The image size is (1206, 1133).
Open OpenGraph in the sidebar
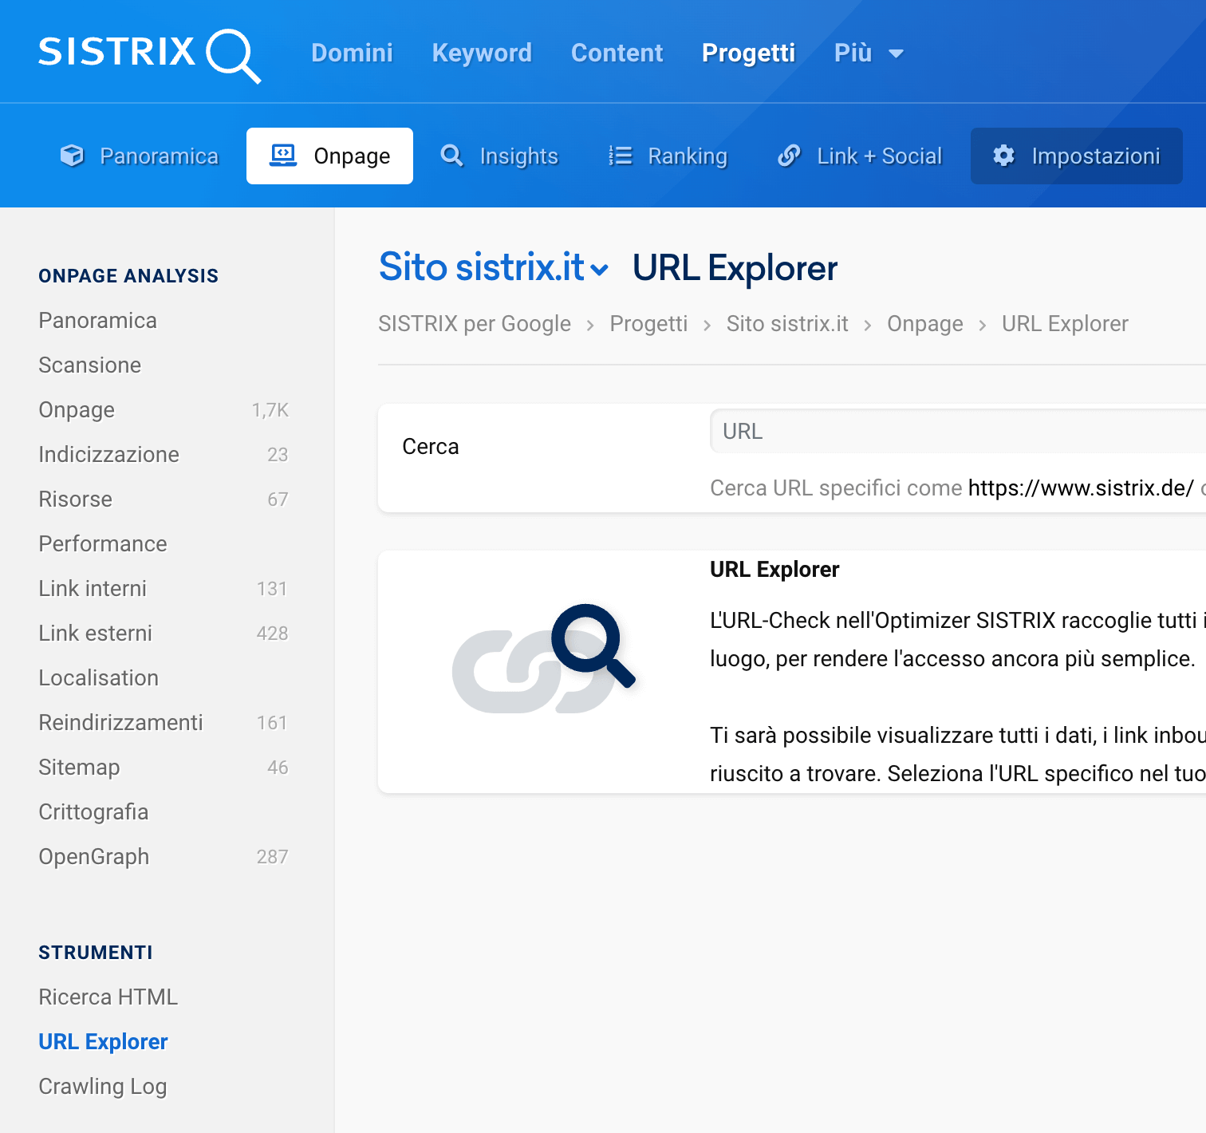(x=93, y=857)
